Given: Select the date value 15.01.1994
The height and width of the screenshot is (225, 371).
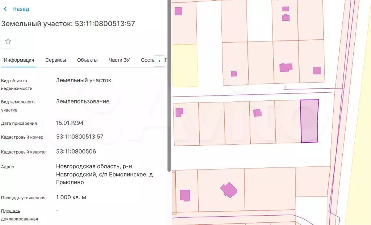Looking at the screenshot, I should tap(70, 123).
